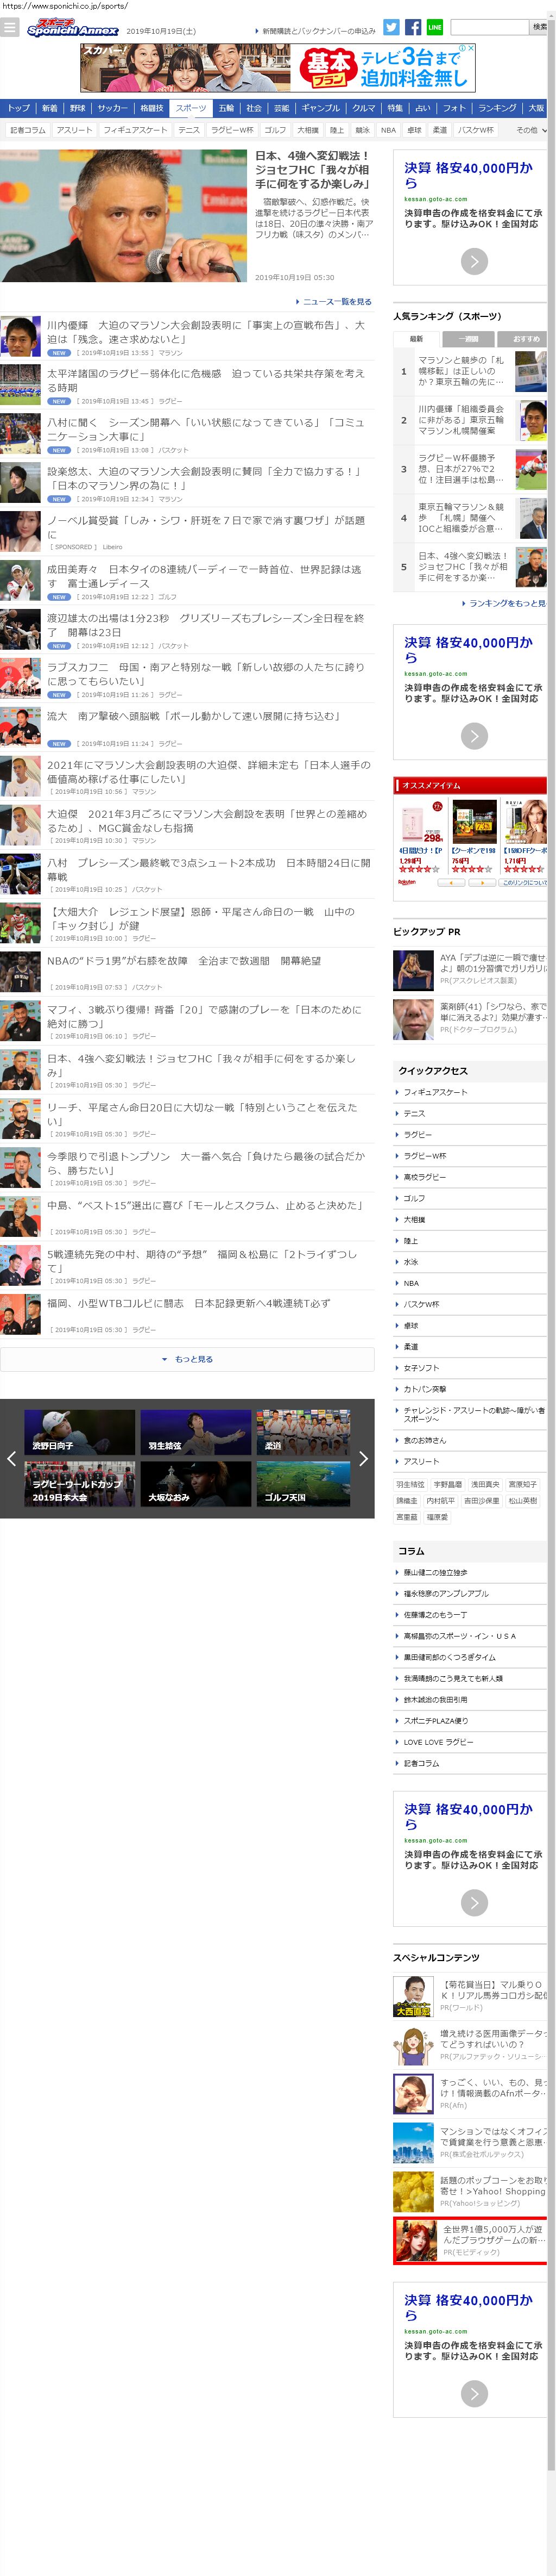Open article 川内優輝 大迫のマラソン大会創設表明

tap(206, 332)
